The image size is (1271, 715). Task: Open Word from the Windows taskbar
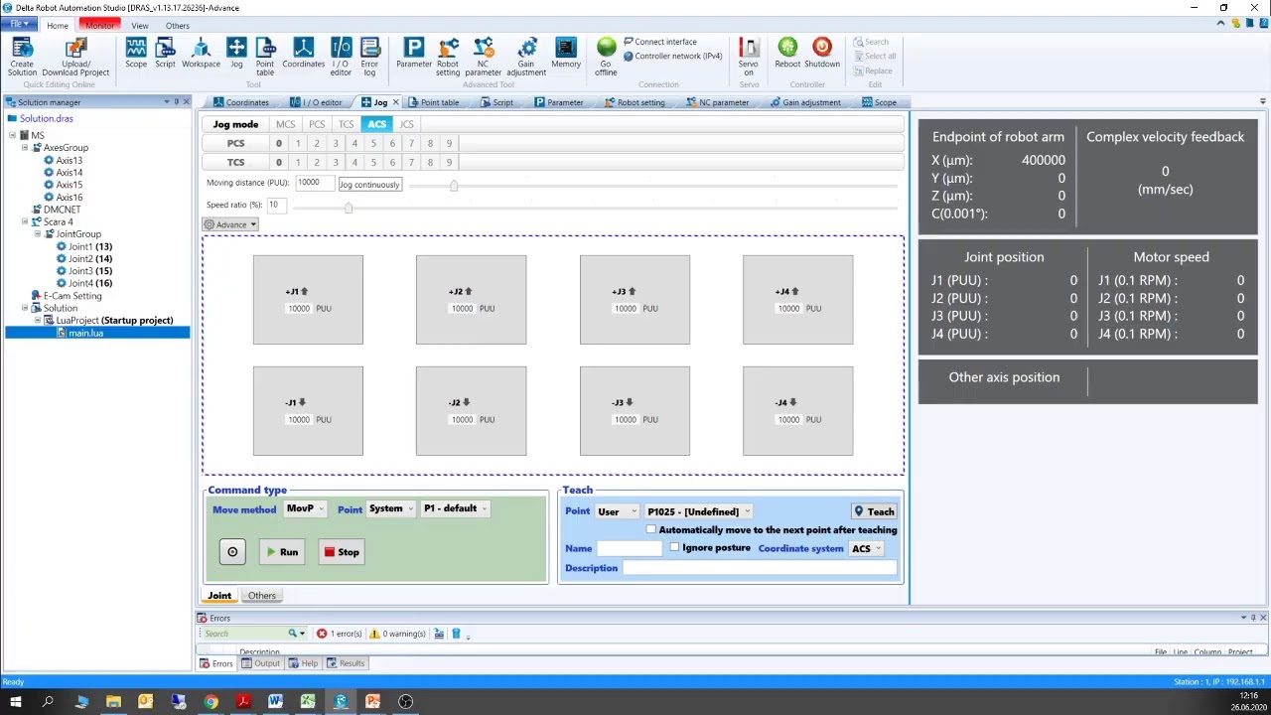275,702
